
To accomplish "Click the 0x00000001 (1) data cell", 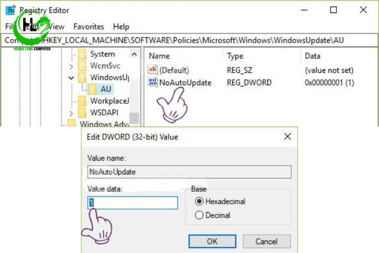I will click(329, 83).
